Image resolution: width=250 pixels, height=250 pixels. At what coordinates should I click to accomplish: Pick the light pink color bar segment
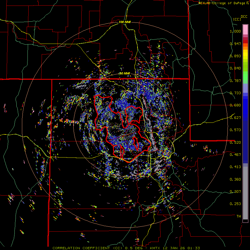[x=245, y=30]
